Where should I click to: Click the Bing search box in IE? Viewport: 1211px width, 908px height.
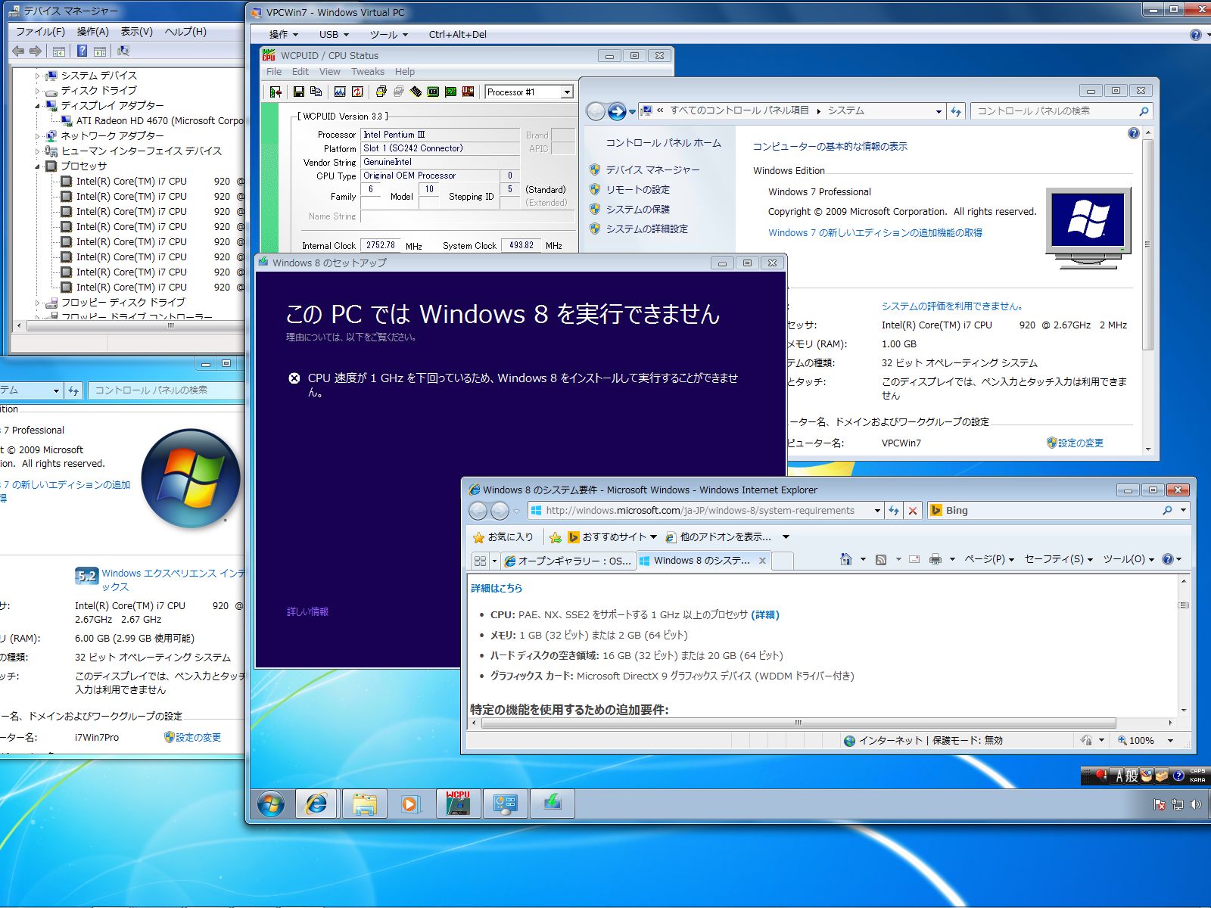pyautogui.click(x=1058, y=511)
